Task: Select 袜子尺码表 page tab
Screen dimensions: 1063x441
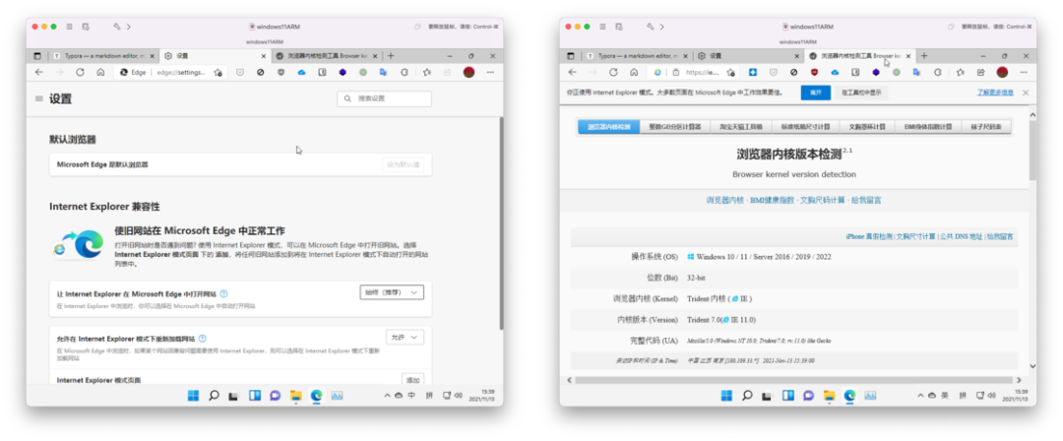Action: tap(986, 127)
